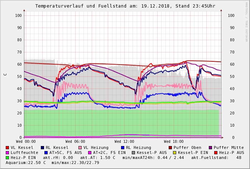250x169 pixels.
Task: Click the Wed 00:00 time axis label
Action: coord(26,142)
